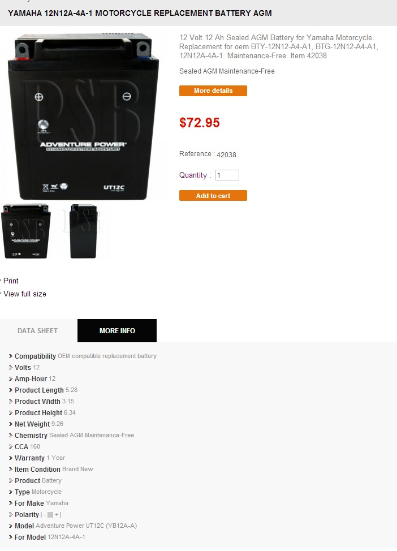397x551 pixels.
Task: Click the gray polarity diagram square
Action: [x=50, y=515]
